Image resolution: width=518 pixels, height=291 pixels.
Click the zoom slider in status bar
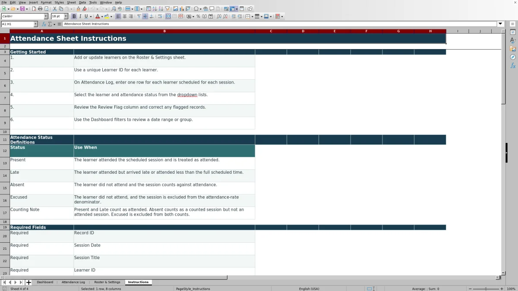[486, 289]
